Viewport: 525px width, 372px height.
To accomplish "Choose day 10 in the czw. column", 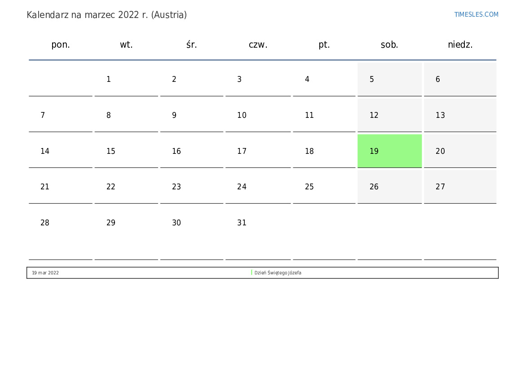I will (x=242, y=115).
